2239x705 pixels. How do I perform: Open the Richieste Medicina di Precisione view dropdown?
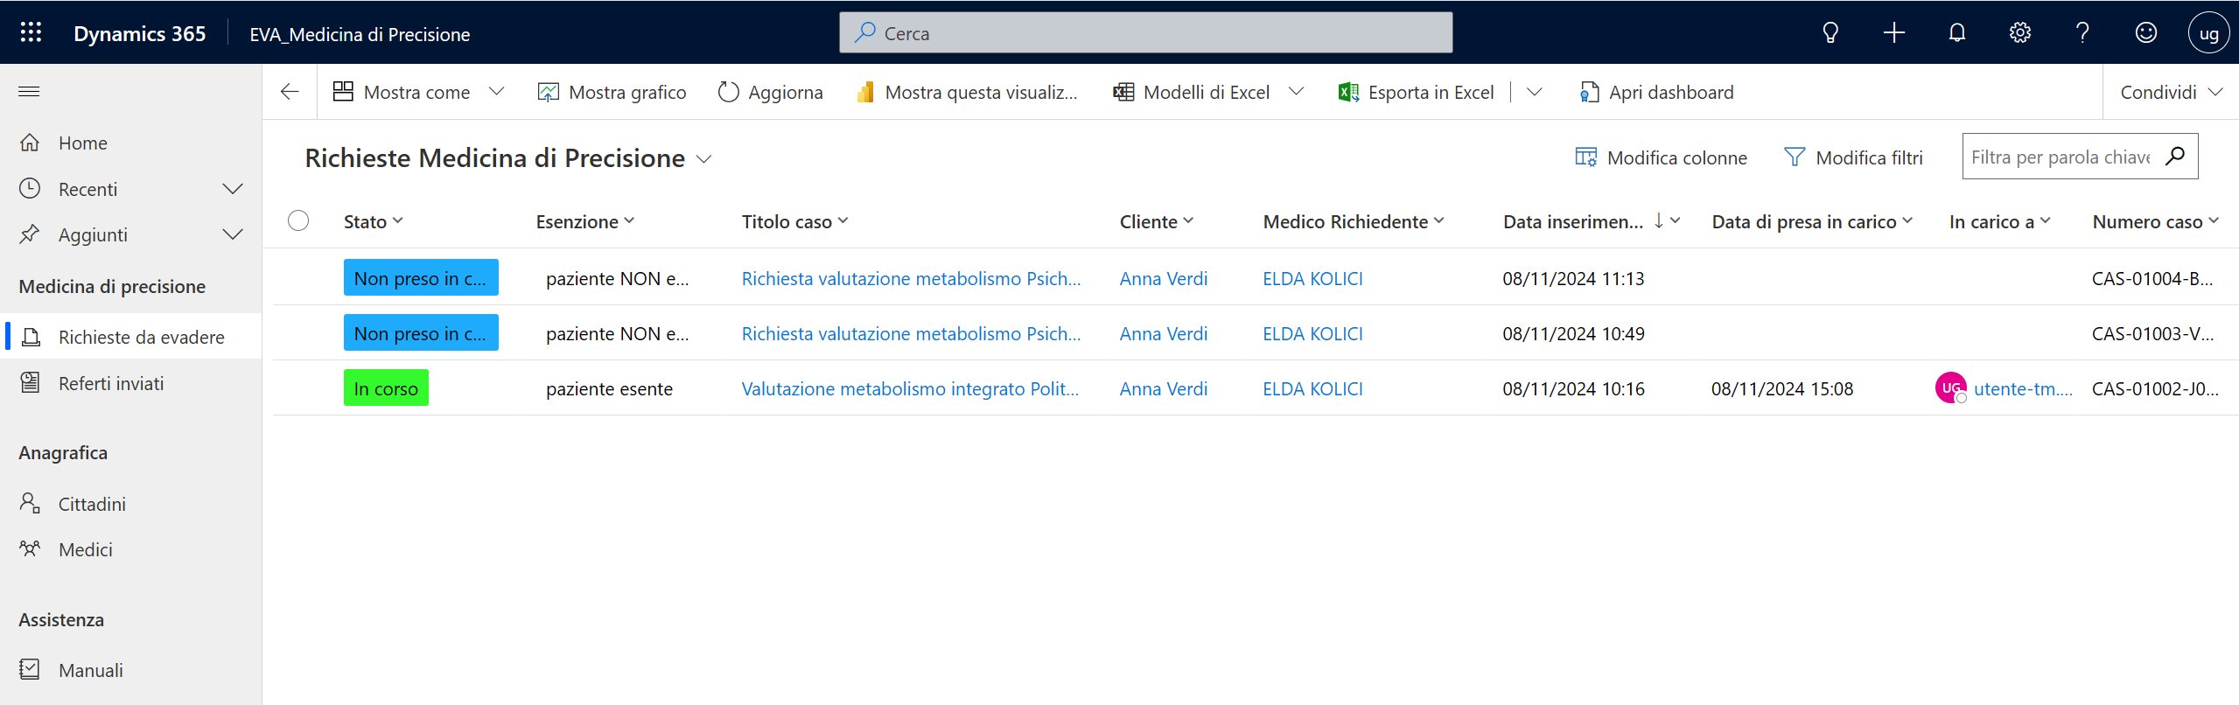703,159
